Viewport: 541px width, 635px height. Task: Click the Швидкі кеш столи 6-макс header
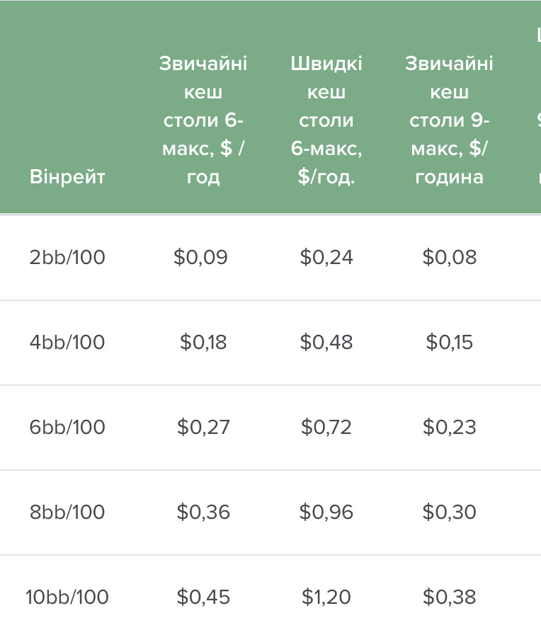326,120
